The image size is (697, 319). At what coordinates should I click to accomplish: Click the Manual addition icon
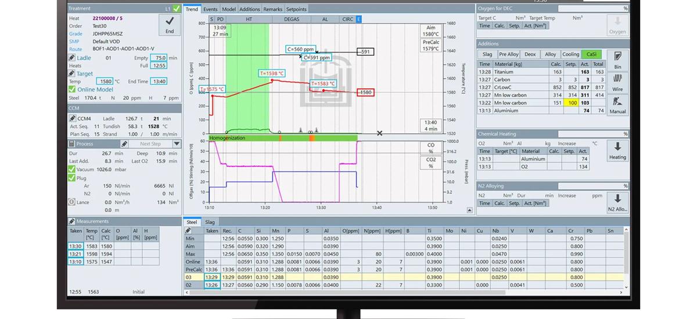pyautogui.click(x=617, y=105)
